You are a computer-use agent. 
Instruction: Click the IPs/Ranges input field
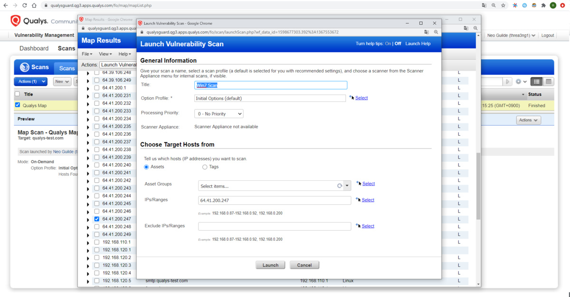[x=275, y=200]
